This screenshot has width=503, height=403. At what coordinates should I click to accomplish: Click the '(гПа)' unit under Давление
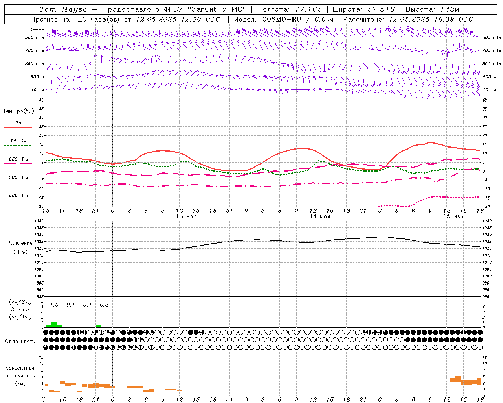click(20, 252)
